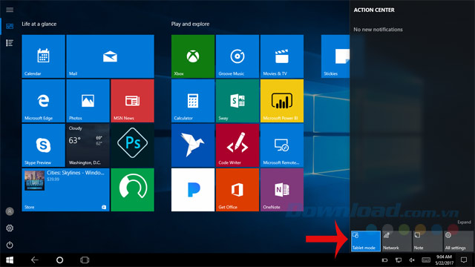Open the Pandora tile
The image size is (475, 267).
(x=193, y=190)
